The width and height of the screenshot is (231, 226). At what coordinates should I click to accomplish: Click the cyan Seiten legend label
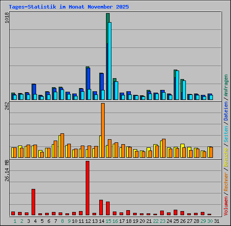click(x=226, y=134)
